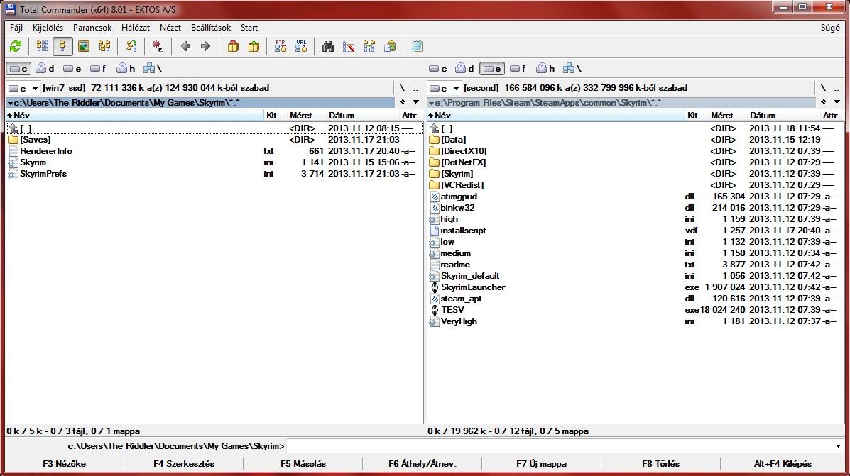Screen dimensions: 850x476
Task: Open left panel drive dropdown showing c
Action: click(23, 88)
